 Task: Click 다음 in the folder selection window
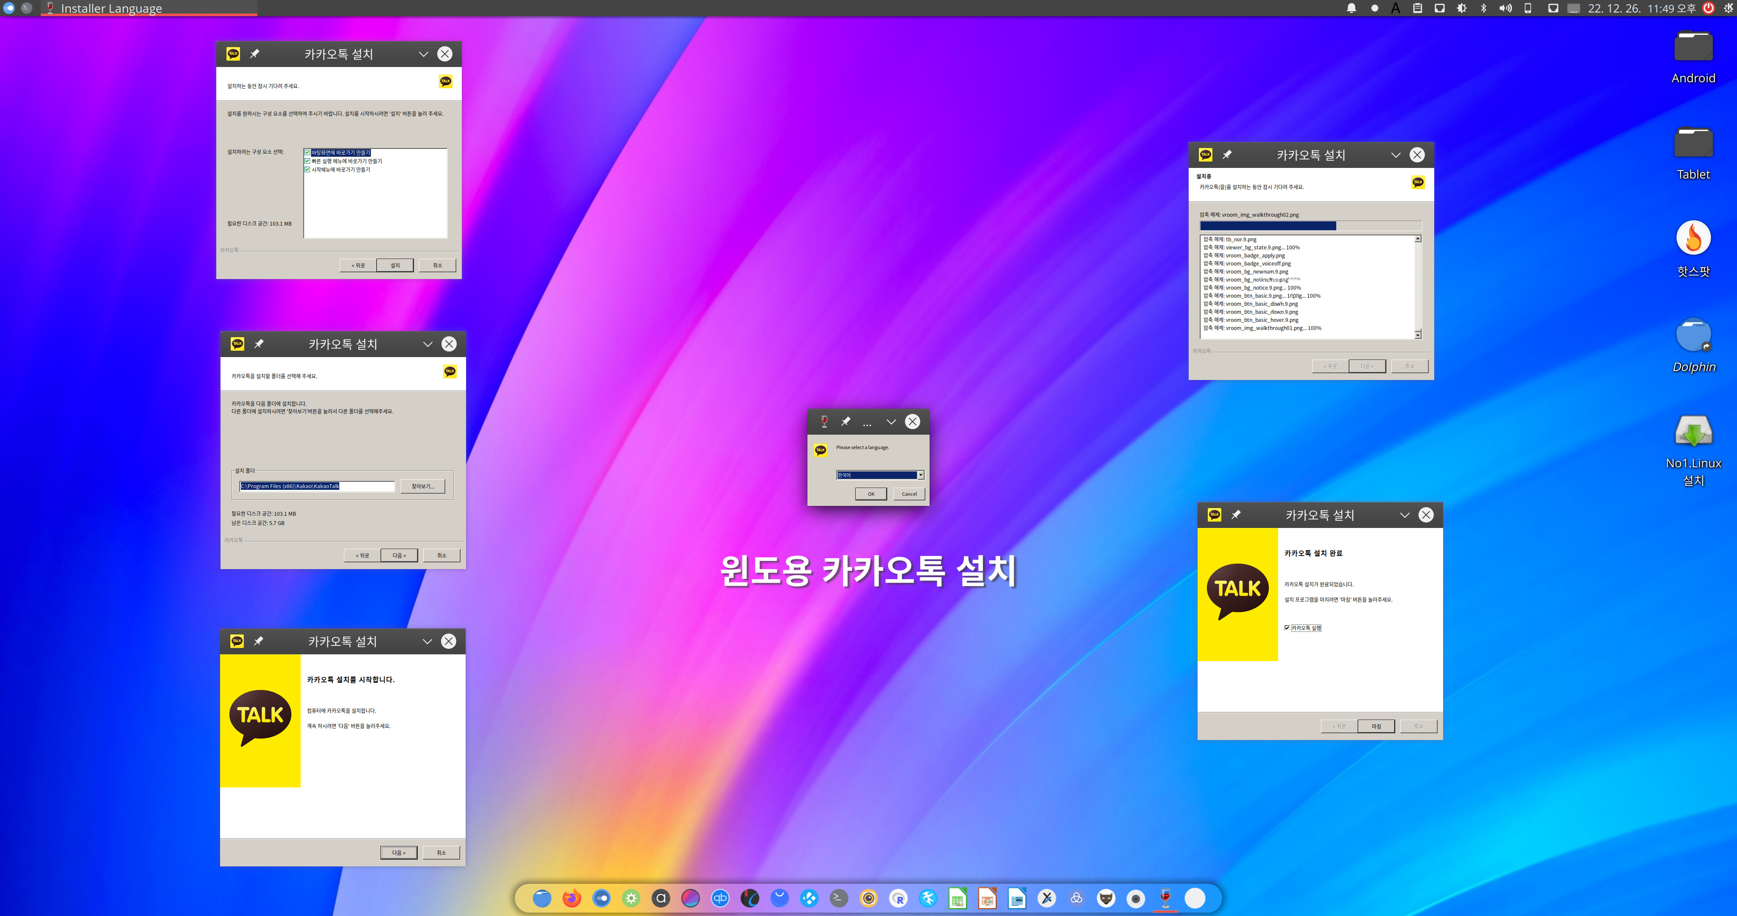399,555
